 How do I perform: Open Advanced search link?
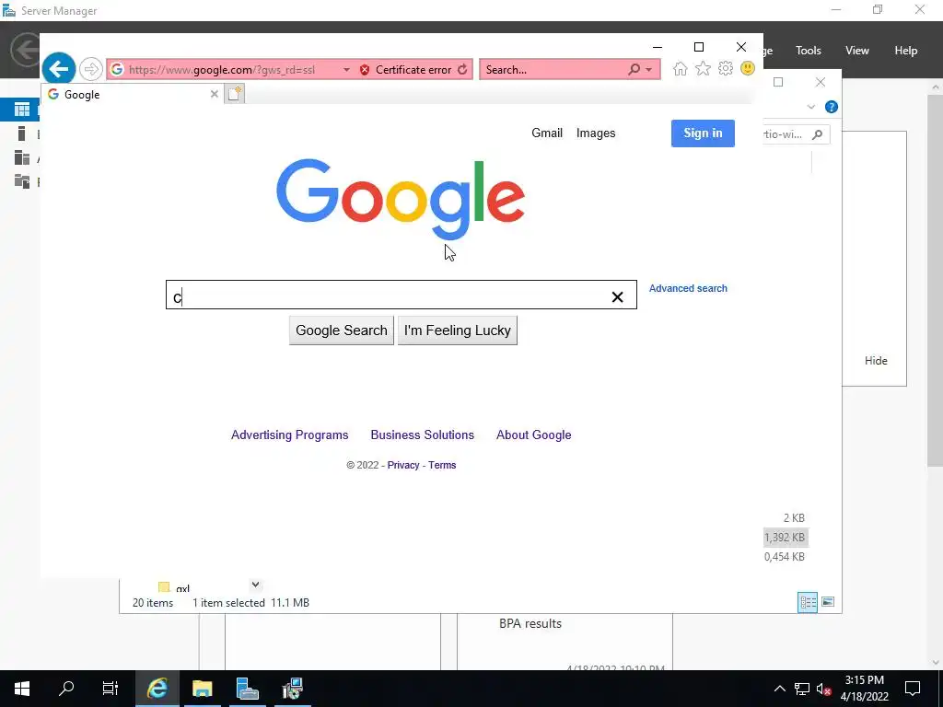pyautogui.click(x=688, y=288)
